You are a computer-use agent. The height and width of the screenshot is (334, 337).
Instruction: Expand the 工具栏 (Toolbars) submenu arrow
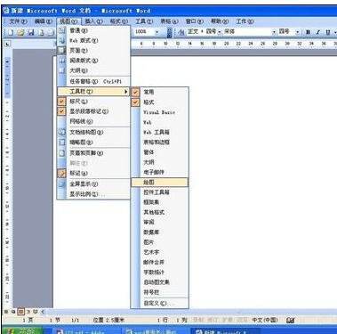click(126, 92)
